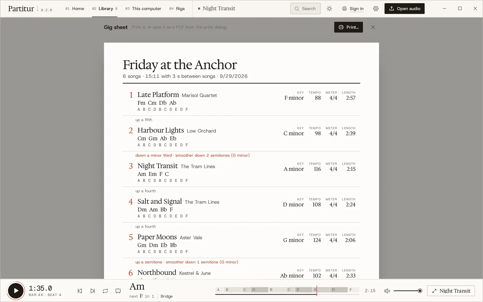The image size is (483, 302).
Task: Expand the Night Transit player view
Action: pyautogui.click(x=451, y=291)
